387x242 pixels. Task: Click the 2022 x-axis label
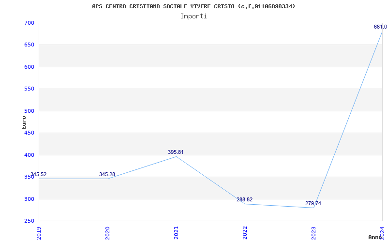(245, 233)
